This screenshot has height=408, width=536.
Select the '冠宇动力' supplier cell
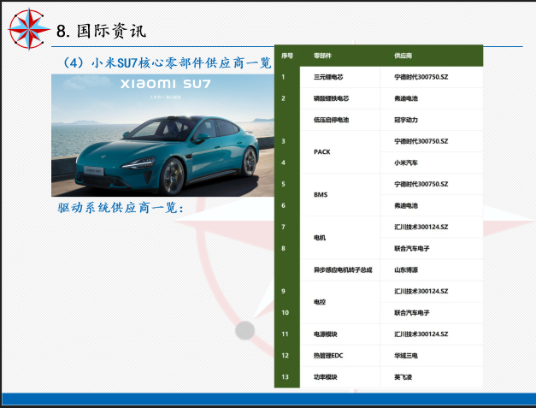(407, 120)
